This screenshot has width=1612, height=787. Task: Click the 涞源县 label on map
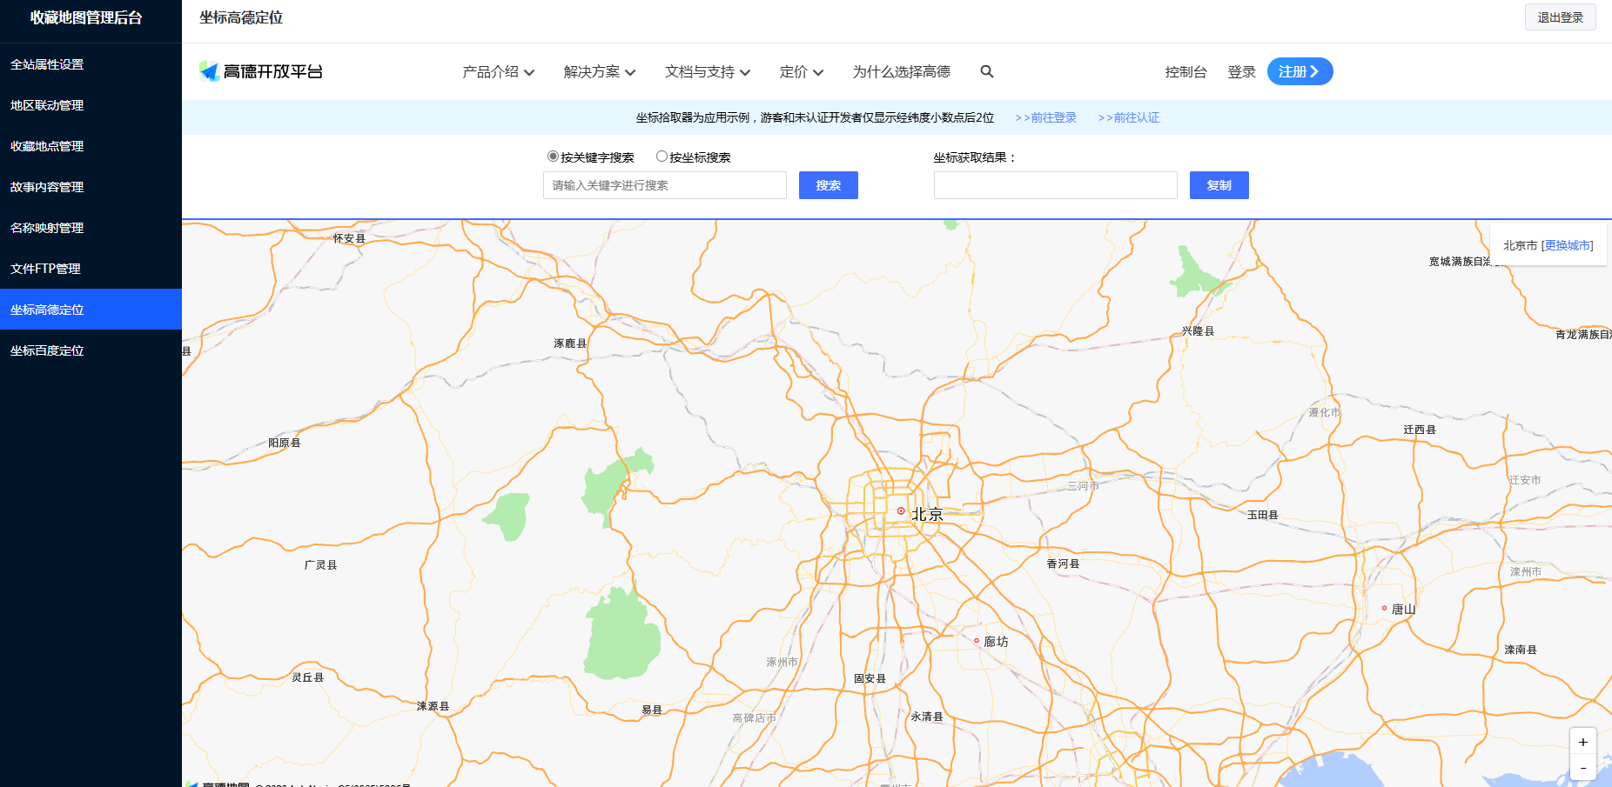click(x=433, y=706)
